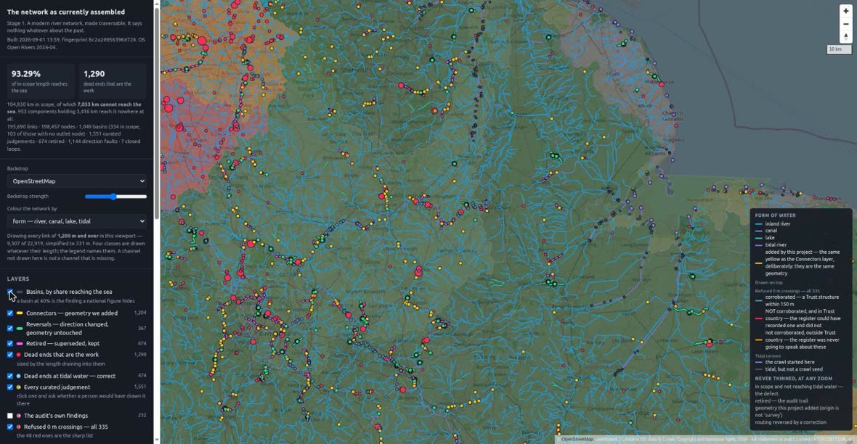Click the audit findings count 232

(x=142, y=415)
